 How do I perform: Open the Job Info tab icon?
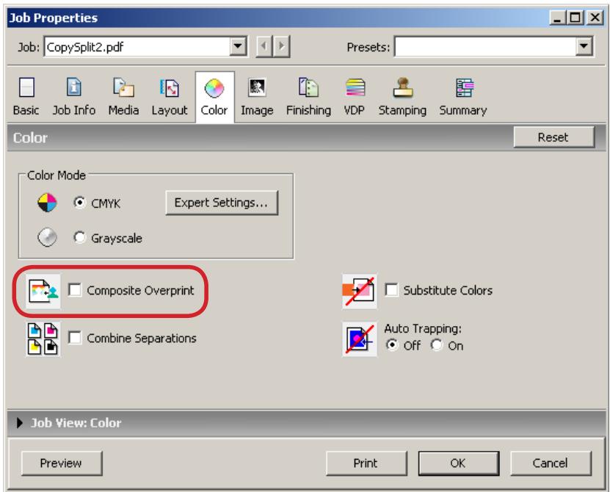point(74,87)
